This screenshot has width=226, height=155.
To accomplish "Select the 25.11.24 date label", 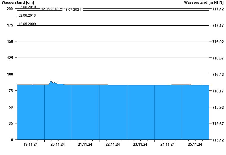I will tap(195, 145).
